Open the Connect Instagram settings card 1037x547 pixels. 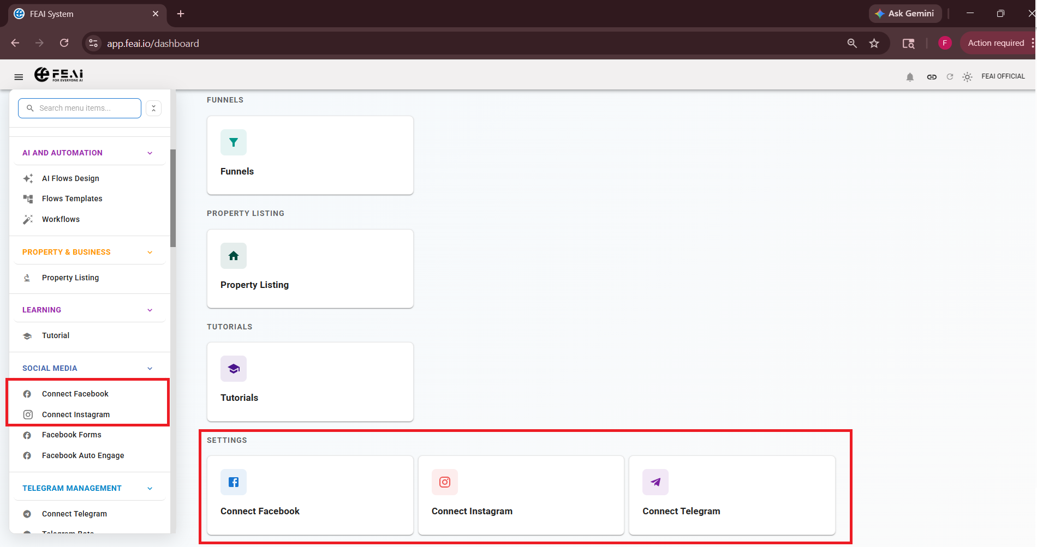[521, 495]
